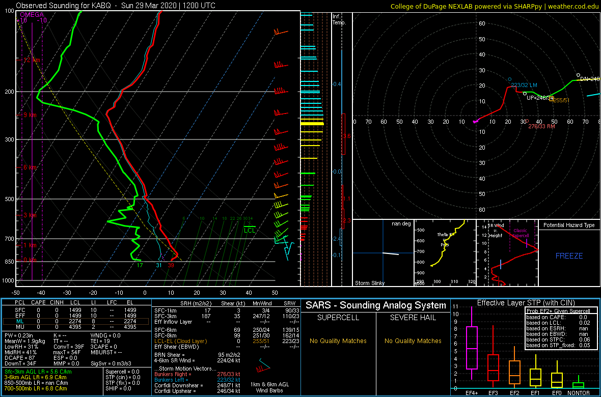Click 'No Quality Matches' under SUPERCELL
601x397 pixels.
338,341
